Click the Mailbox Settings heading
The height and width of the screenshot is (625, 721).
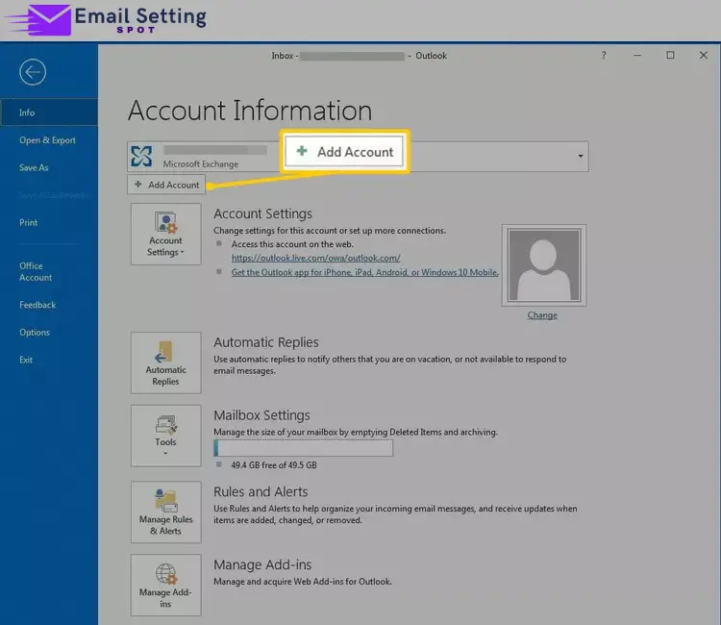(x=261, y=415)
